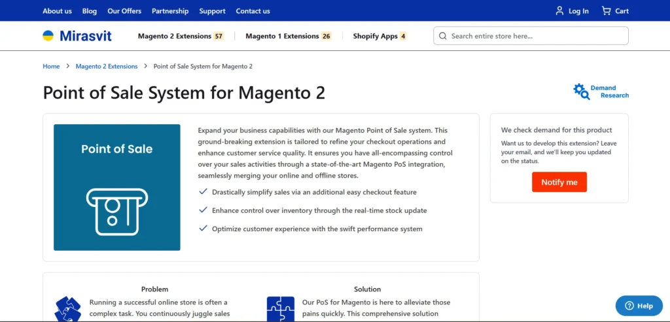Click the checkmark beside 'Enhance control over inventory'
Screen dimensions: 670x322
point(203,210)
